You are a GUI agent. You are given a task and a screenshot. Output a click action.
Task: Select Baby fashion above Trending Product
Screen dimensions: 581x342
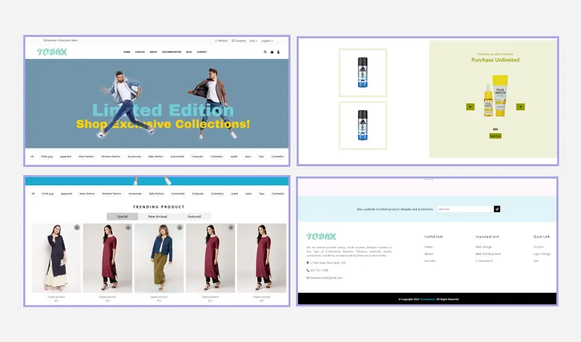click(157, 194)
